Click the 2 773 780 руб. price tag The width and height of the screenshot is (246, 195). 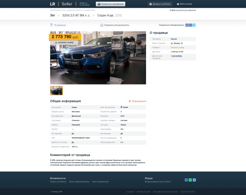(x=65, y=37)
